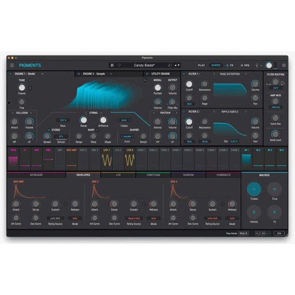Click the lightbulb sound design tips icon
This screenshot has height=295, width=295.
point(257,65)
